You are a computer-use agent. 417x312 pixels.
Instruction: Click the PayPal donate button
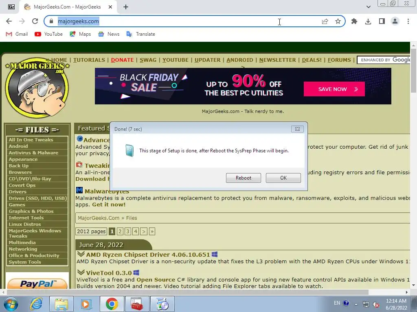pyautogui.click(x=37, y=283)
